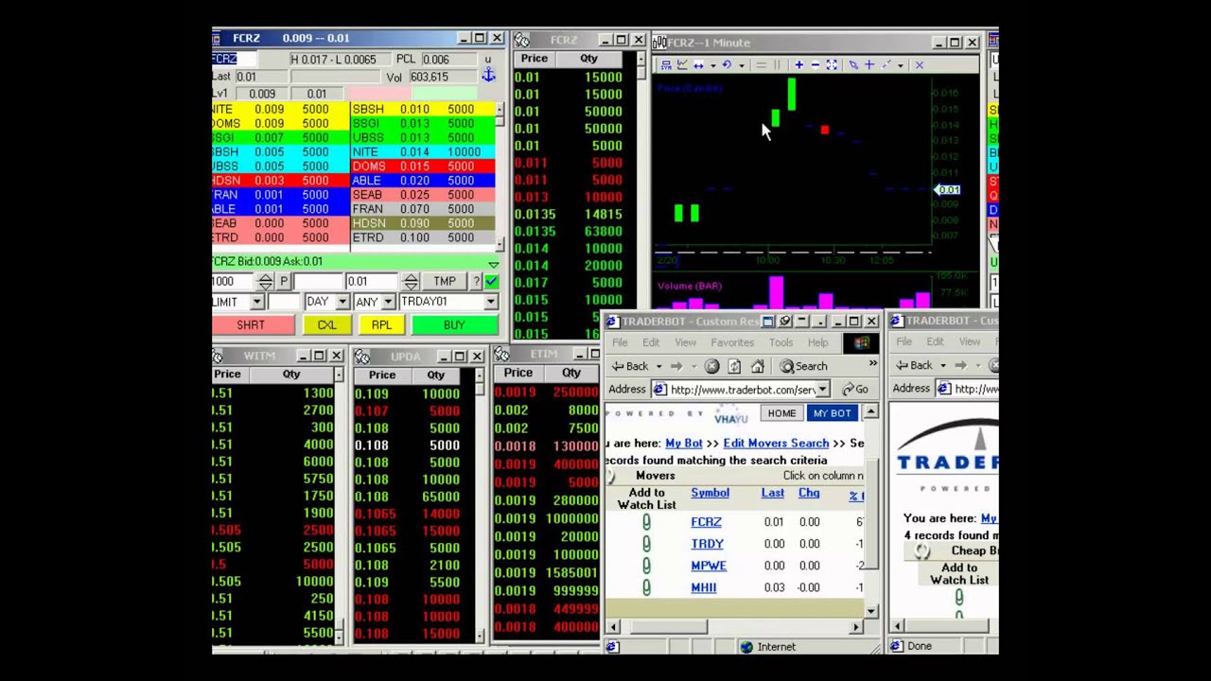Open the View menu in the first TRADERBOT browser

[x=685, y=342]
